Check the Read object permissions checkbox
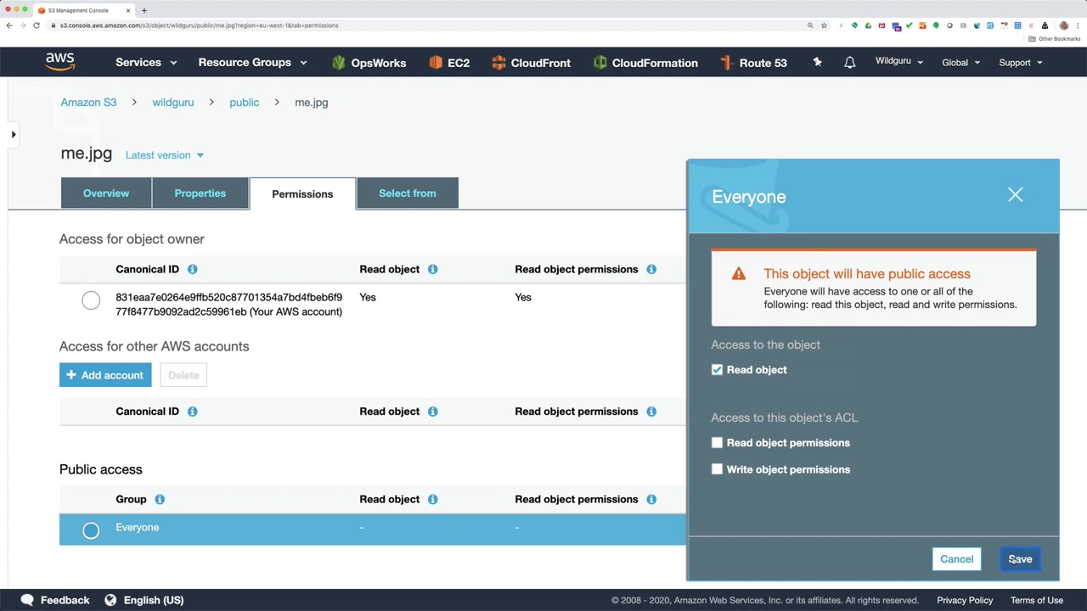Image resolution: width=1087 pixels, height=611 pixels. click(718, 443)
